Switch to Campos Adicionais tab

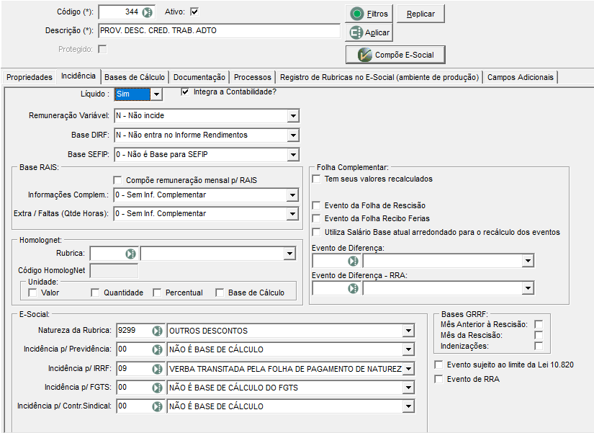[x=520, y=77]
